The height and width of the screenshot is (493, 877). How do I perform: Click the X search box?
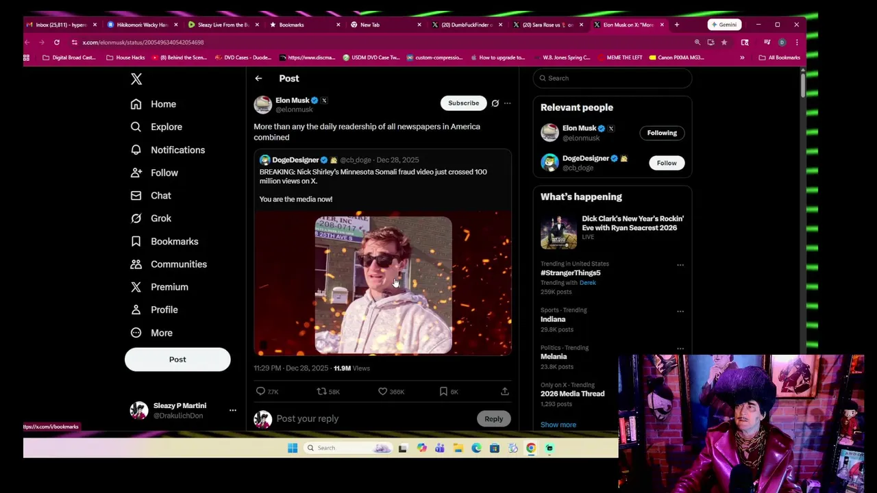613,78
